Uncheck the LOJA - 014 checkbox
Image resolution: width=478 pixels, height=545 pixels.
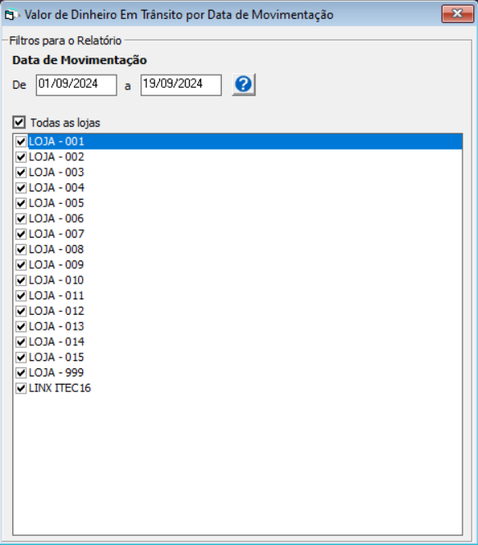[x=21, y=342]
